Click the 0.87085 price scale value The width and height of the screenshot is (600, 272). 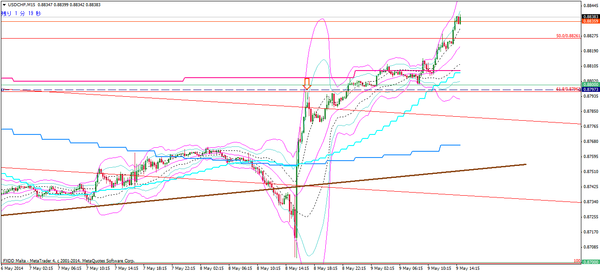tap(590, 247)
